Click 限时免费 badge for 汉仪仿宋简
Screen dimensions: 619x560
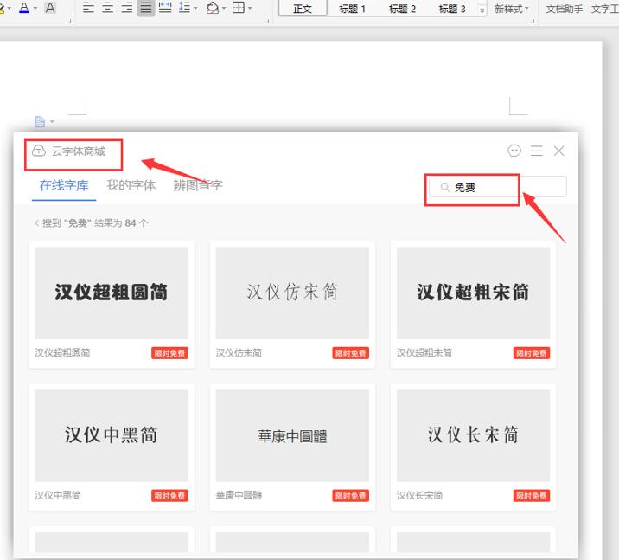pos(350,353)
